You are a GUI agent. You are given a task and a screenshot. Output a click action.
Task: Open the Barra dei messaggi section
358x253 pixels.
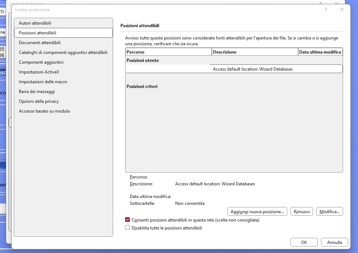[x=63, y=92]
